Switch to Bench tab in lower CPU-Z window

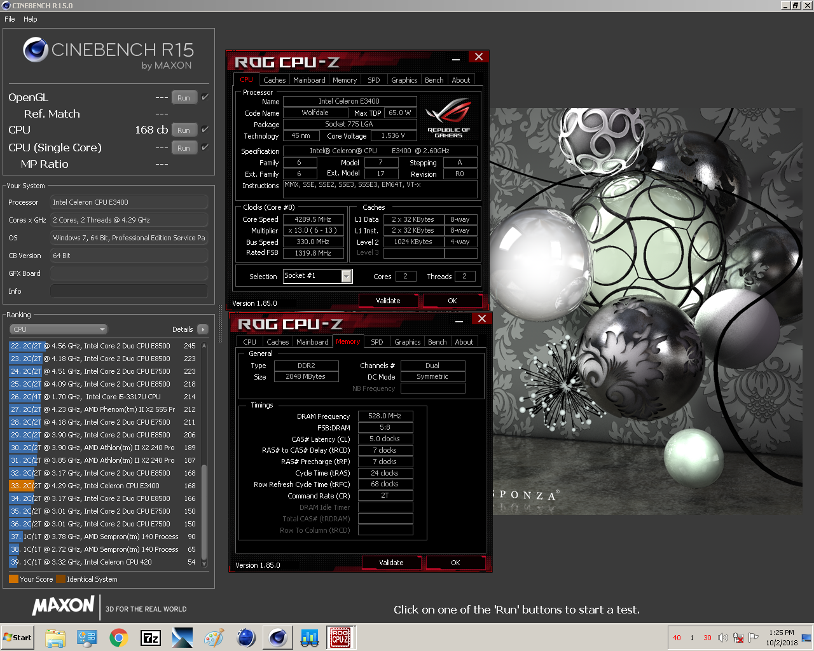coord(438,342)
